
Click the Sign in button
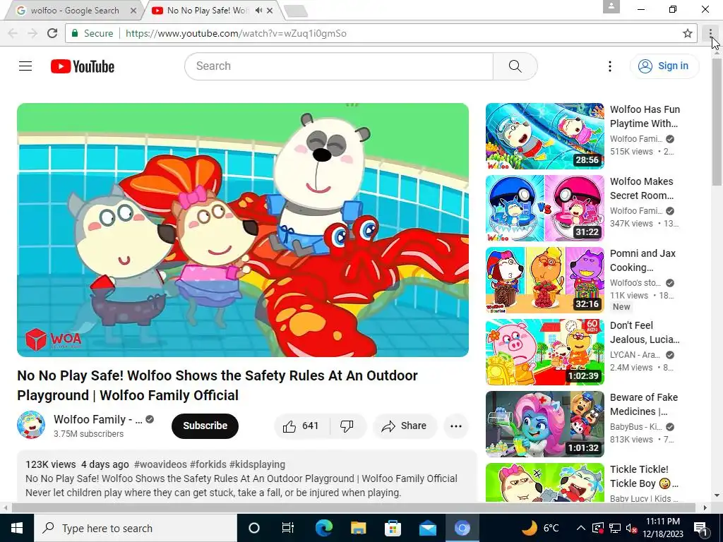coord(664,66)
